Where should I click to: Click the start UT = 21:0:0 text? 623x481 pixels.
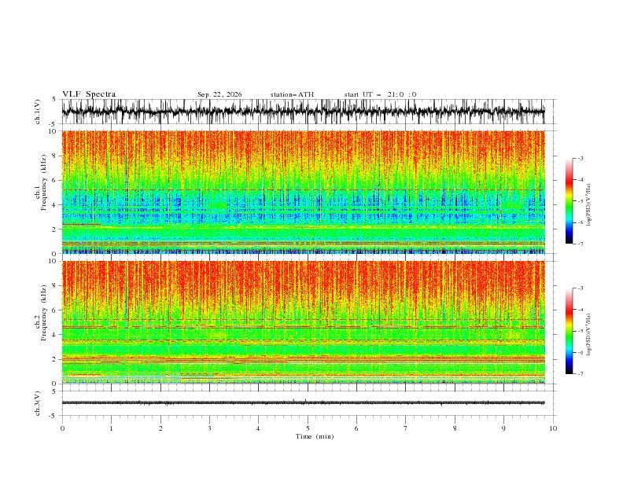[380, 94]
